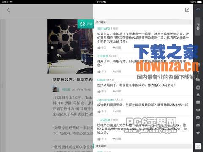Screen dimensions: 203x152
Task: Check the battery indicator in status bar
Action: click(x=199, y=2)
